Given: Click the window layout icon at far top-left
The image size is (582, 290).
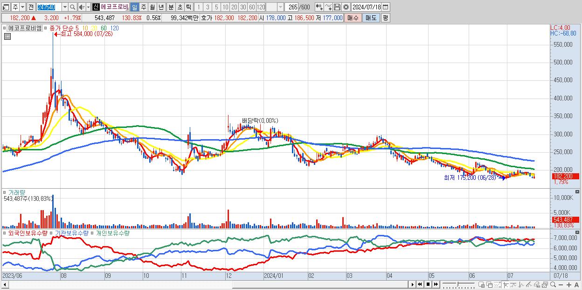Looking at the screenshot, I should (6, 7).
